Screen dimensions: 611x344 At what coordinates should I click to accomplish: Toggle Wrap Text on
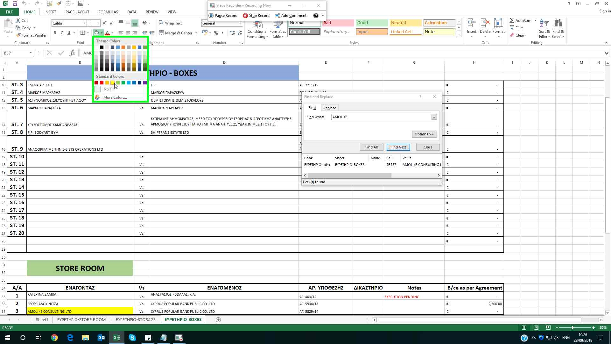[x=170, y=23]
